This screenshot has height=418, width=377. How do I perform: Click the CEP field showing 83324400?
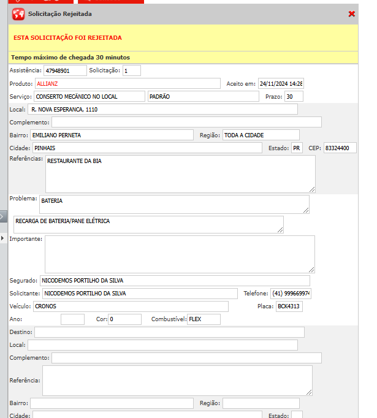coord(340,148)
